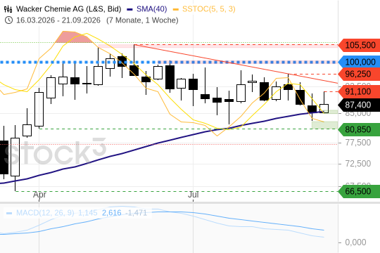Image resolution: width=380 pixels, height=253 pixels.
Task: Click the 105,500 red price label
Action: pyautogui.click(x=359, y=45)
